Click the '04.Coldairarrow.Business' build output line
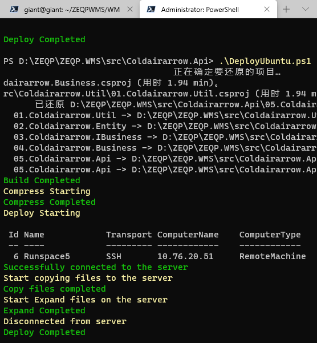 point(165,148)
